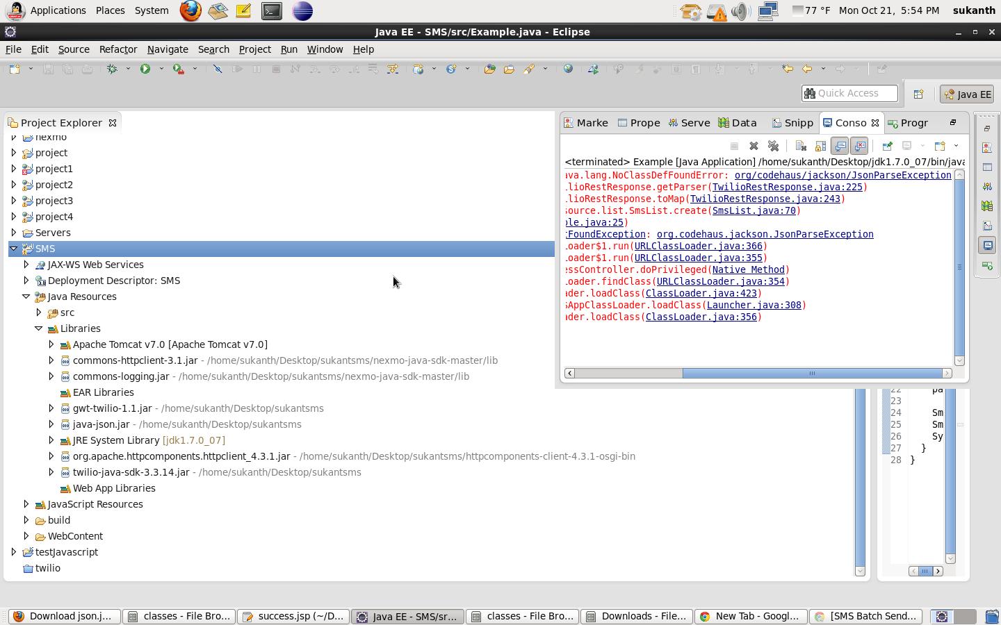Toggle Show Console When Standard Out Changes

point(840,146)
